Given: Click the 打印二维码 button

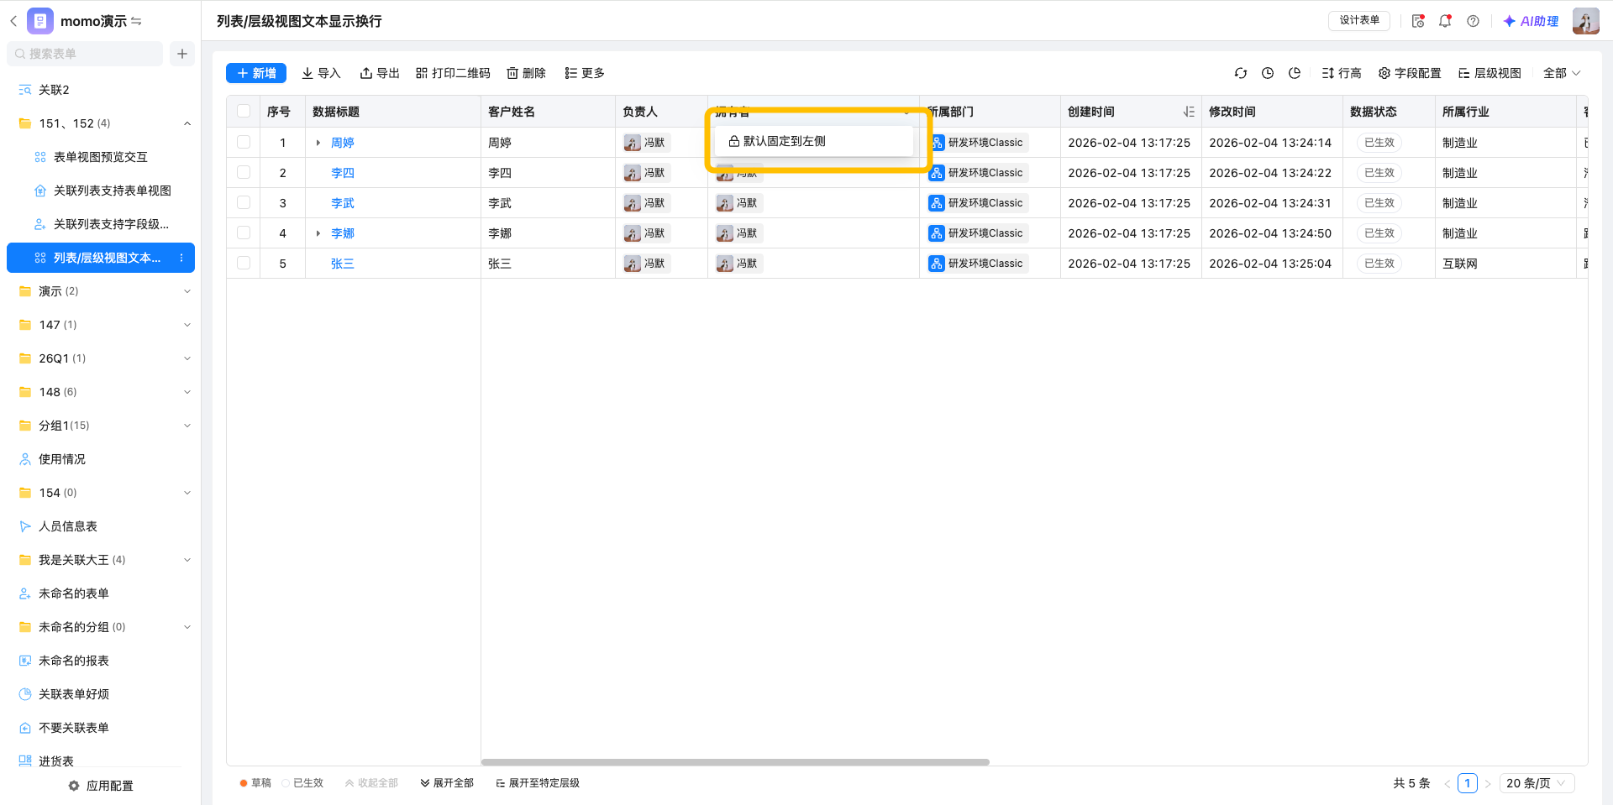Looking at the screenshot, I should (x=453, y=73).
